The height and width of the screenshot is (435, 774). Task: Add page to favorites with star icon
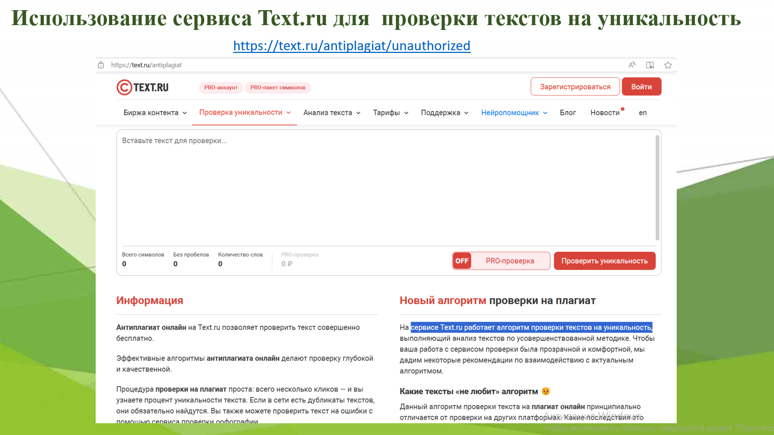[668, 65]
